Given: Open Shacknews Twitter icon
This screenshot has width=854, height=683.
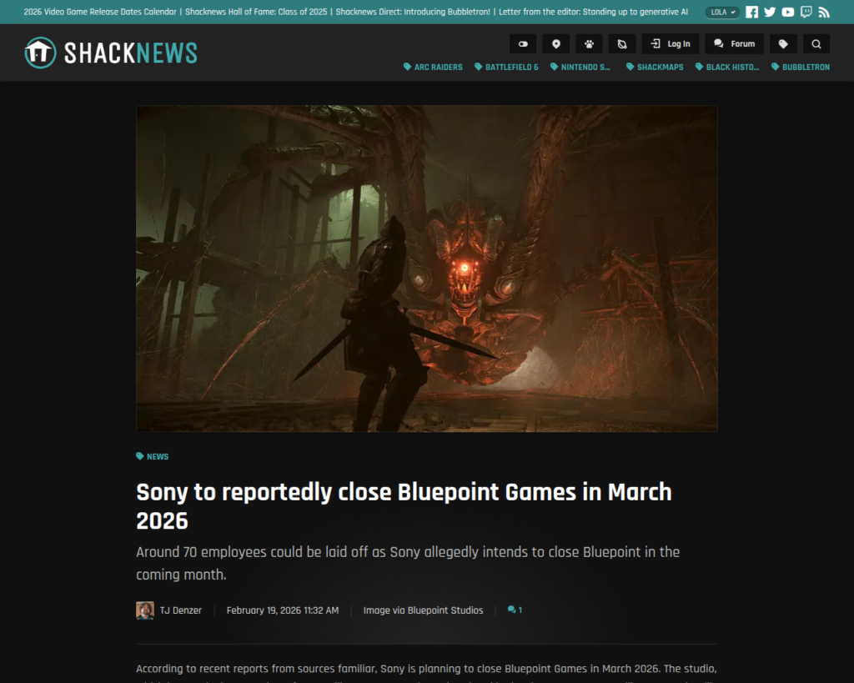Looking at the screenshot, I should pyautogui.click(x=770, y=13).
